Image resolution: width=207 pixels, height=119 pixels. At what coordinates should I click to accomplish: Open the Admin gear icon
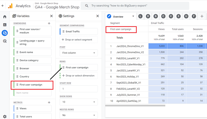coord(5,116)
